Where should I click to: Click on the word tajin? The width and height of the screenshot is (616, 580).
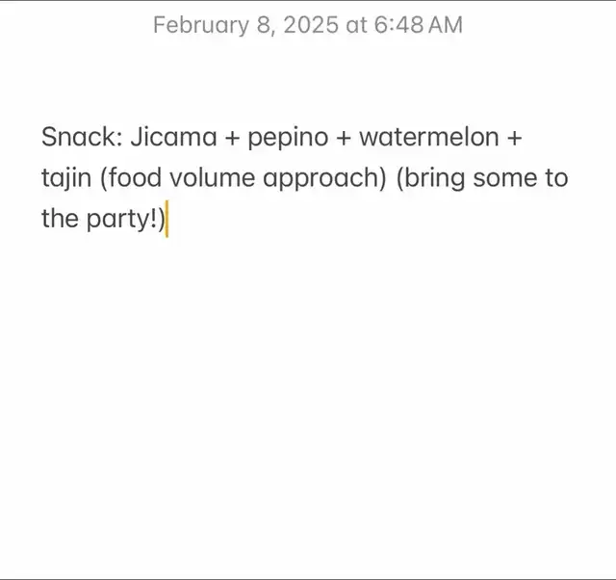pyautogui.click(x=65, y=178)
